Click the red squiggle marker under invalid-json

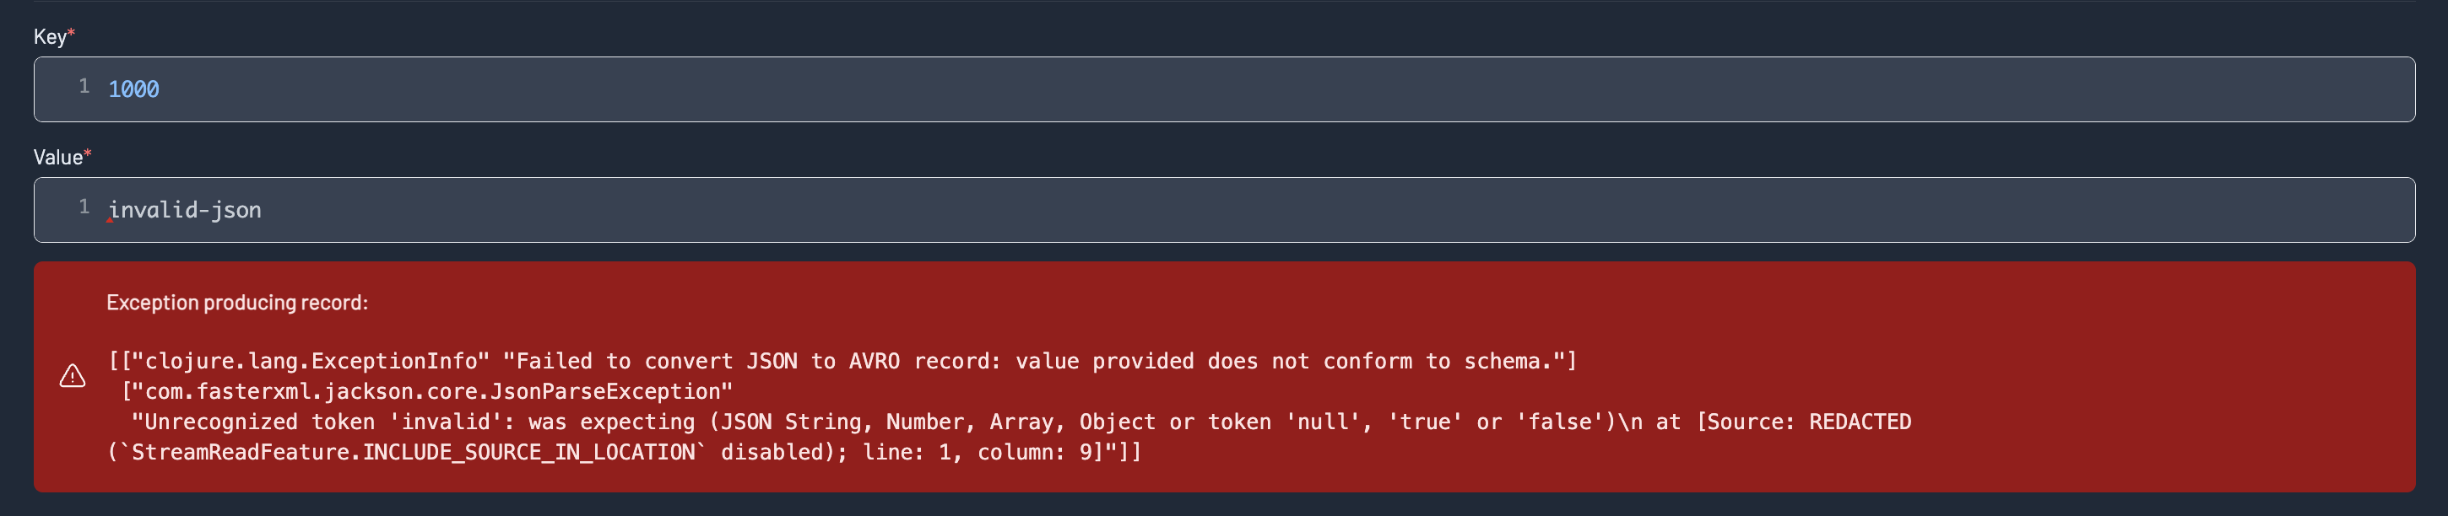coord(111,220)
